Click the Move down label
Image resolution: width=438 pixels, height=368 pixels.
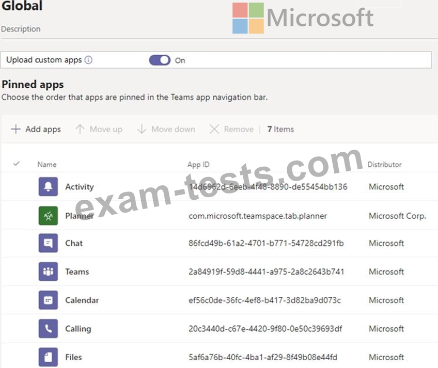[173, 129]
